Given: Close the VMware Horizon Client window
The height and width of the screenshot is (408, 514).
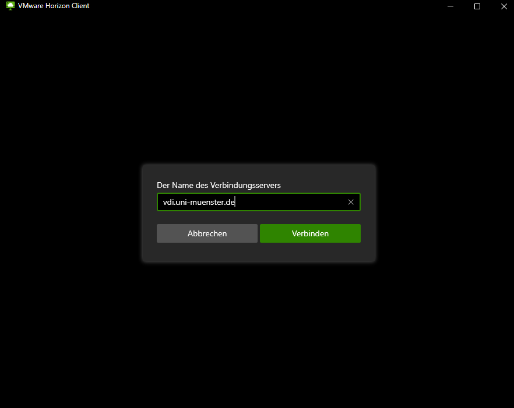Looking at the screenshot, I should coord(504,6).
